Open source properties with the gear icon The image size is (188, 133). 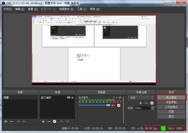click(55, 121)
